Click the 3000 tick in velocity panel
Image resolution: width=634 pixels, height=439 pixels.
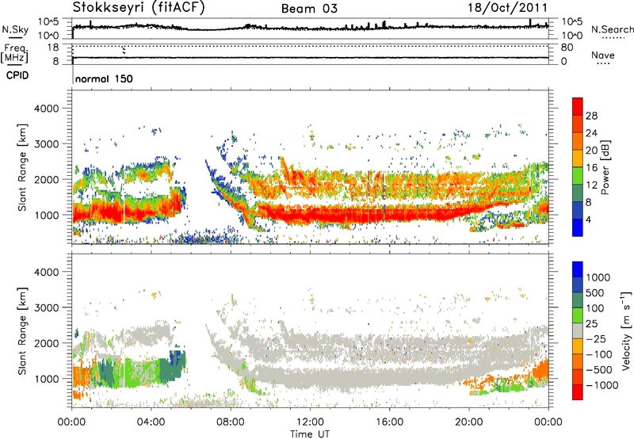[x=46, y=307]
